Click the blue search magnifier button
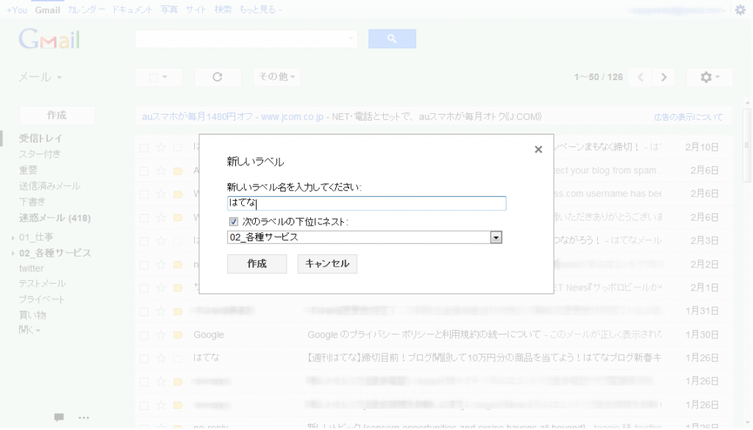Viewport: 753px width, 430px height. (392, 38)
